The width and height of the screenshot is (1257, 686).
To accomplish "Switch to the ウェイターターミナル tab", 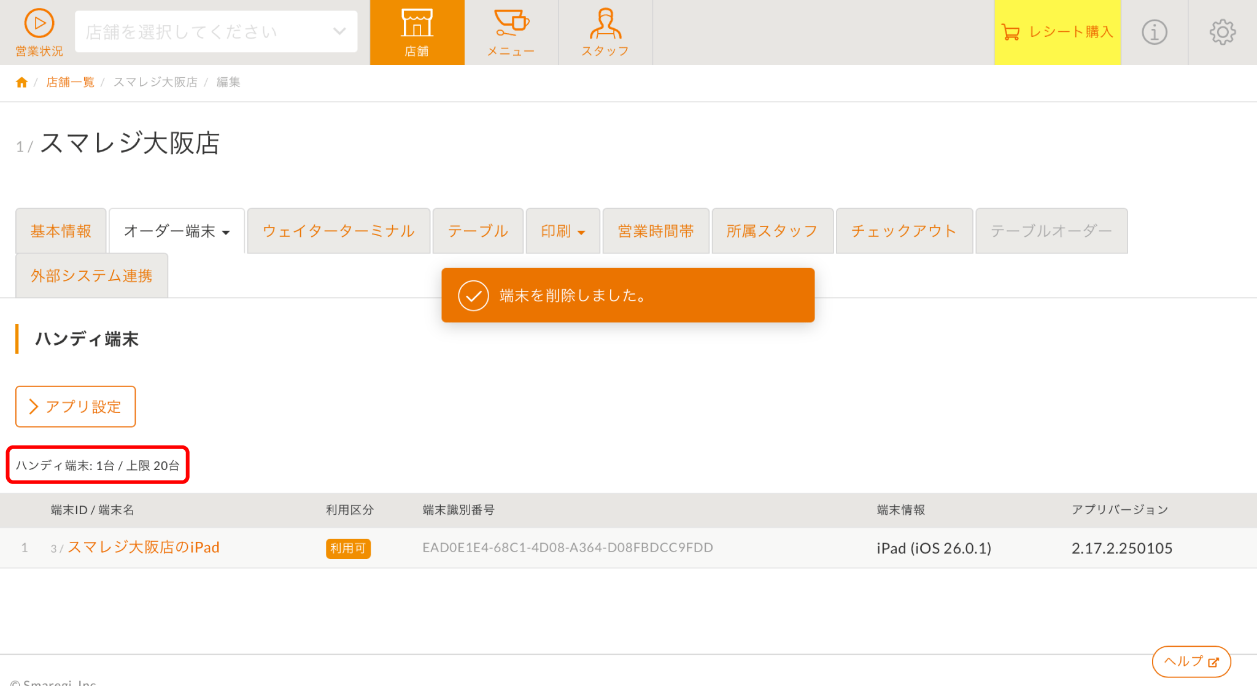I will (x=338, y=231).
